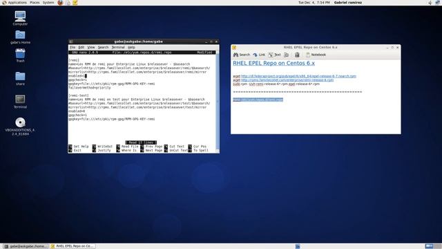Click the clock date in top panel

314,3
